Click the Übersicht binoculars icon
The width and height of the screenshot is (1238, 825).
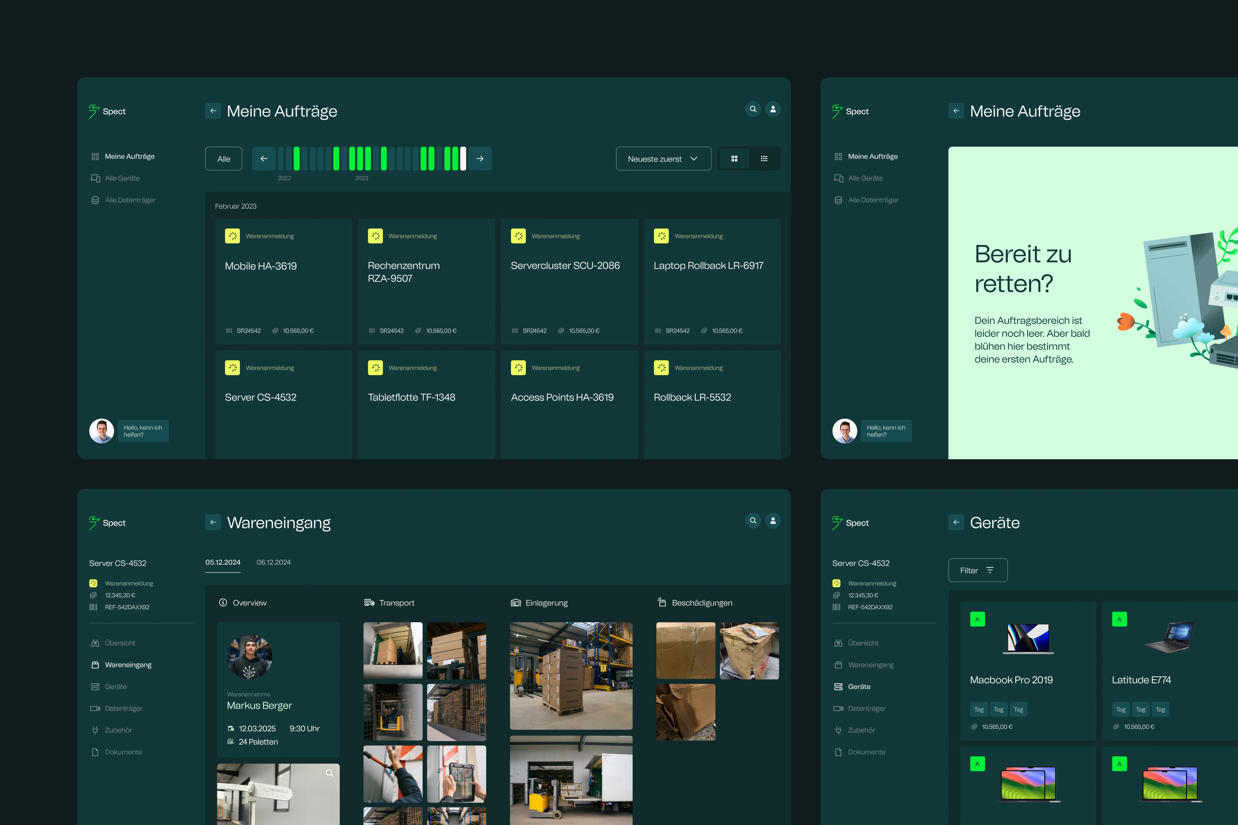click(x=95, y=642)
